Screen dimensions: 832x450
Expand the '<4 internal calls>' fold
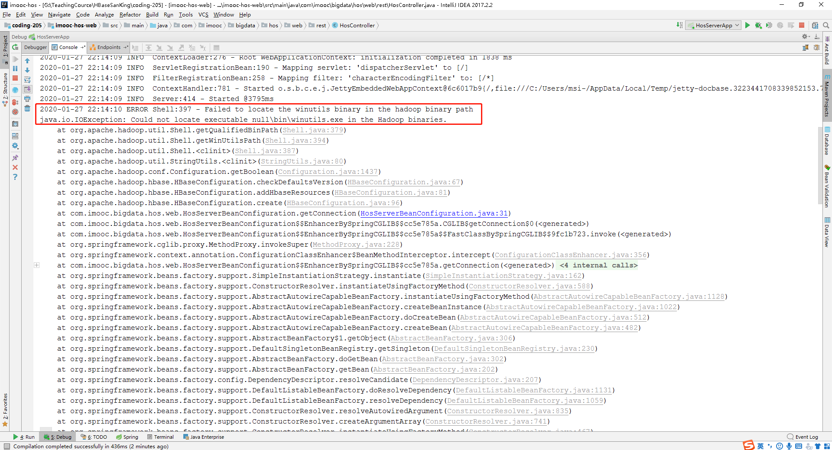click(598, 265)
